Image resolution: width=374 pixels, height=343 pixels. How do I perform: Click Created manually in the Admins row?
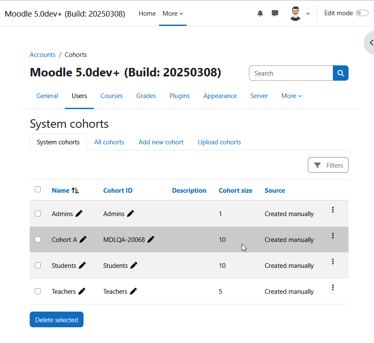pos(289,214)
